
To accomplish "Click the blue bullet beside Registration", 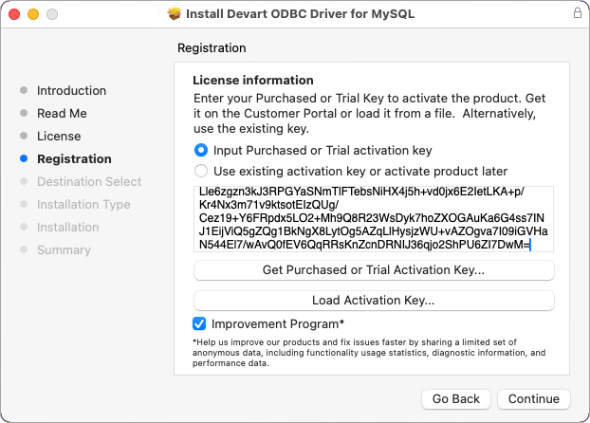I will point(24,158).
